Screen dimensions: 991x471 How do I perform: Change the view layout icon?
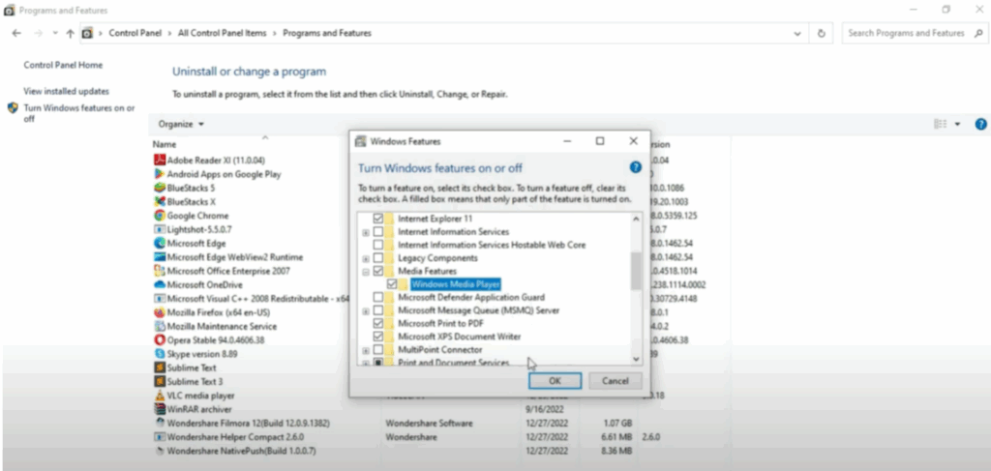click(x=941, y=125)
